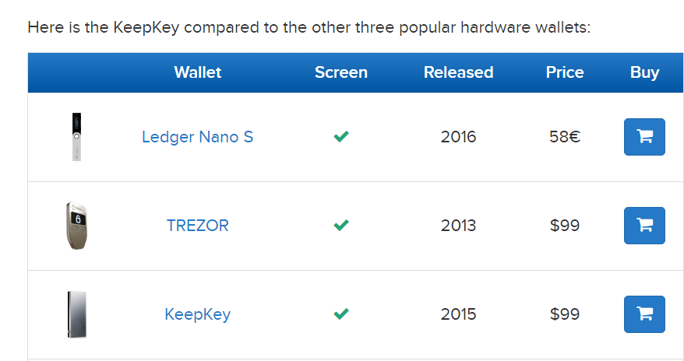
Task: Select the 2015 release year for KeepKey
Action: coord(458,314)
